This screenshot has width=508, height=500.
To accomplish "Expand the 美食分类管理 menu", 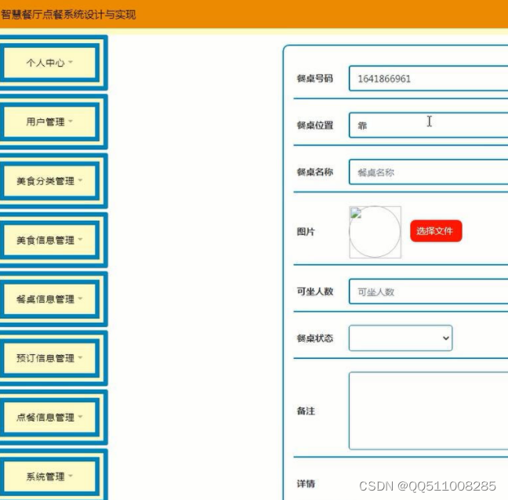I will coord(49,181).
